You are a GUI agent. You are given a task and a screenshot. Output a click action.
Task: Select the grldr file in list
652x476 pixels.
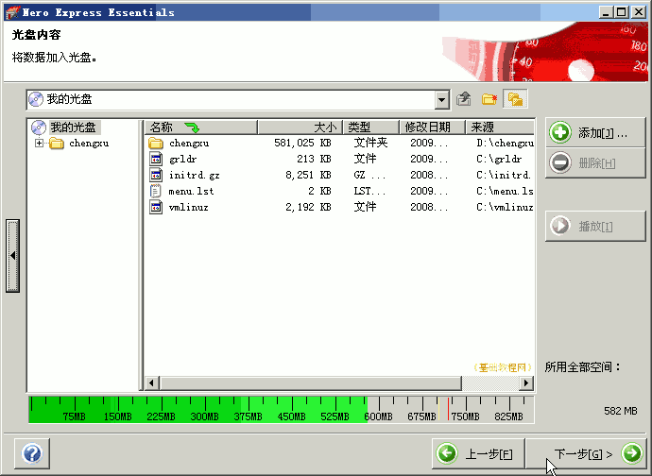[185, 159]
